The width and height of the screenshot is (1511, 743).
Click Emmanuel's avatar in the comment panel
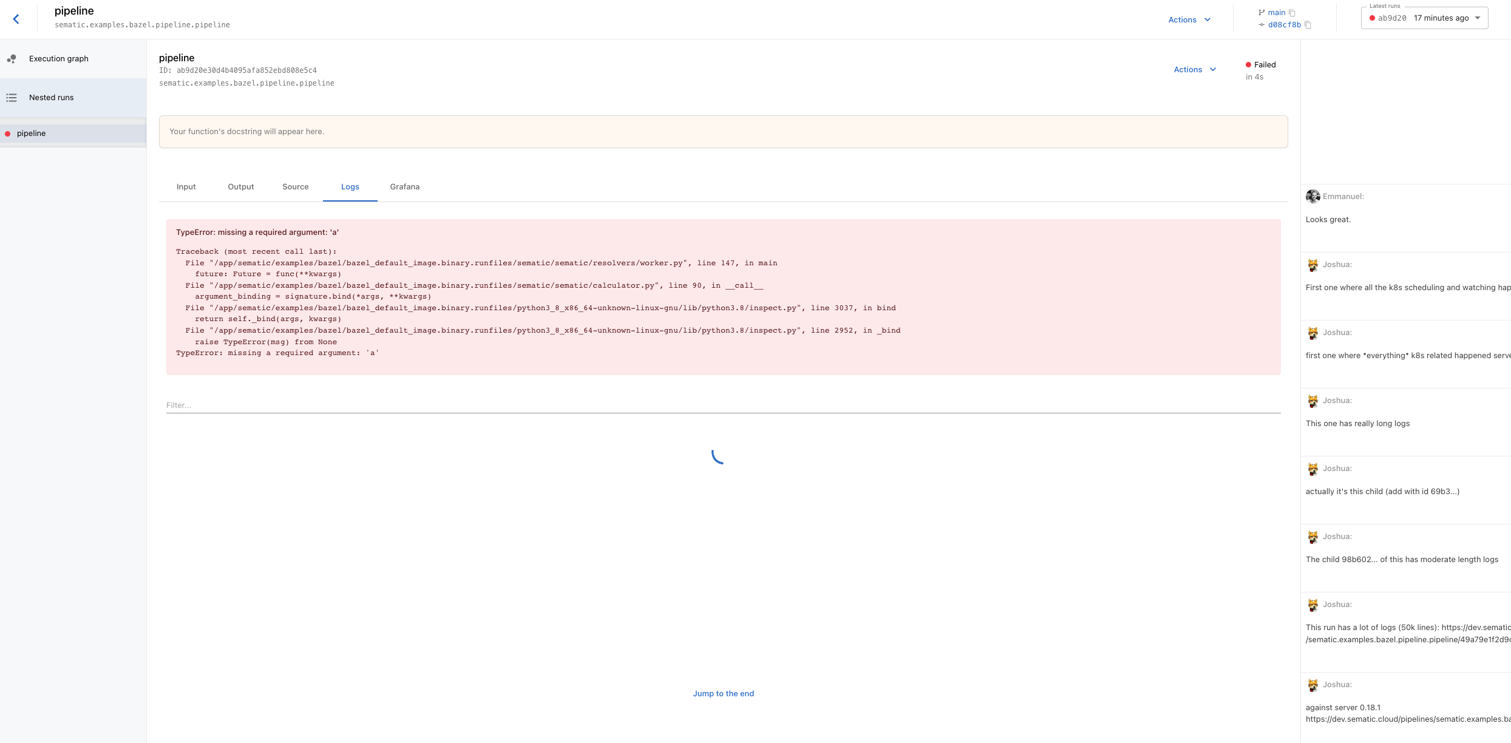(1312, 196)
